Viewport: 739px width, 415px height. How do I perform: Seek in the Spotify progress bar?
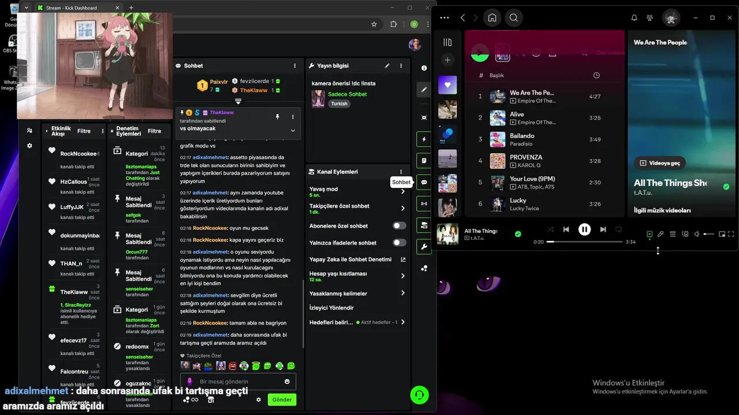click(584, 242)
